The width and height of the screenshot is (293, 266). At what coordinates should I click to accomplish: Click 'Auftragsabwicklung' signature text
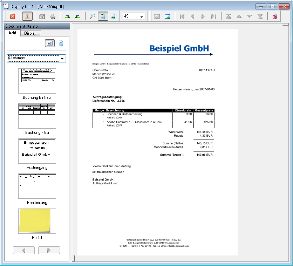[105, 183]
